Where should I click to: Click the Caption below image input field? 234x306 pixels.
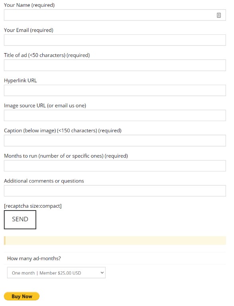pos(115,141)
